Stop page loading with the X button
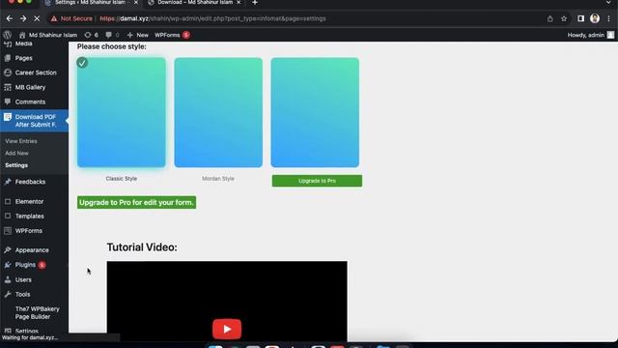This screenshot has height=348, width=618. point(37,18)
